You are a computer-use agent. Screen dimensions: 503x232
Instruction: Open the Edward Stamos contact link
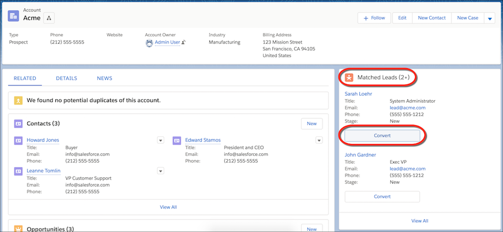[x=203, y=140]
